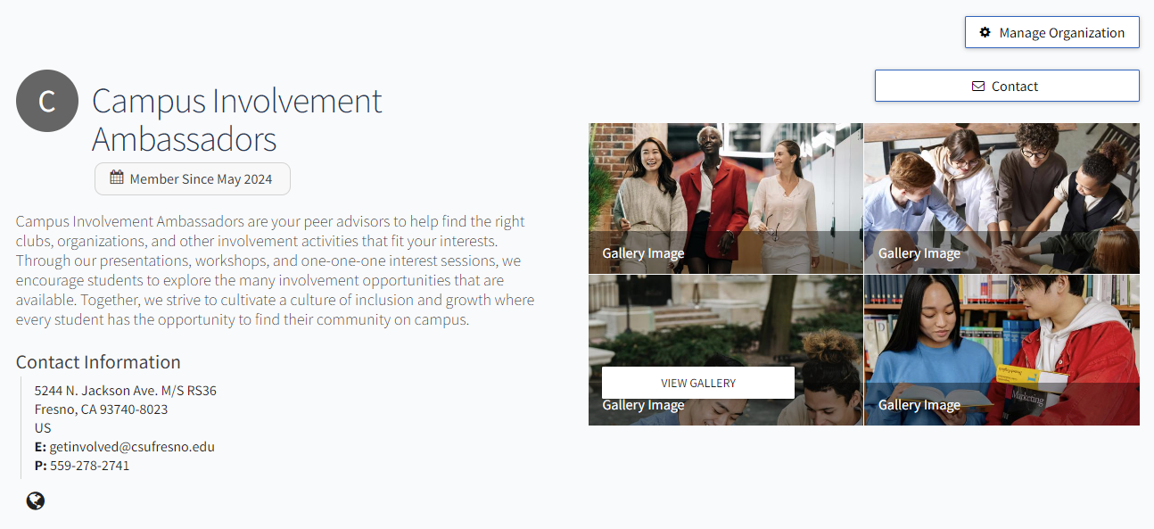Click Gallery Image caption under red blazer photo
This screenshot has height=529, width=1154.
coord(643,252)
